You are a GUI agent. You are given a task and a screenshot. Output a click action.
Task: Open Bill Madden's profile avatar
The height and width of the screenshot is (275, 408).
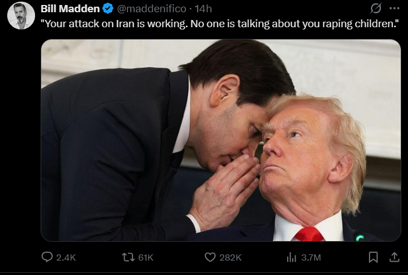[x=21, y=16]
